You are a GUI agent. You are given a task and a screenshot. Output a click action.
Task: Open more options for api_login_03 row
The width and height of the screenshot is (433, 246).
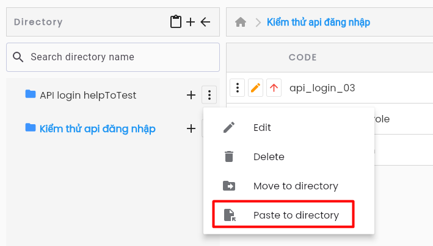[237, 88]
